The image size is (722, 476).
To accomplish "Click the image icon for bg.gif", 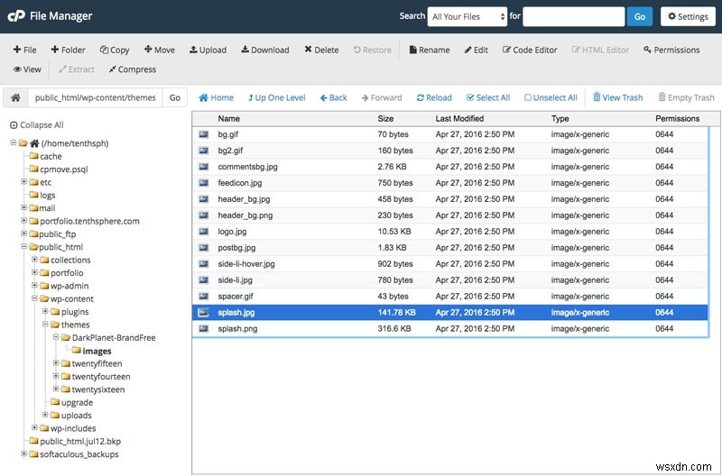I will coord(204,134).
